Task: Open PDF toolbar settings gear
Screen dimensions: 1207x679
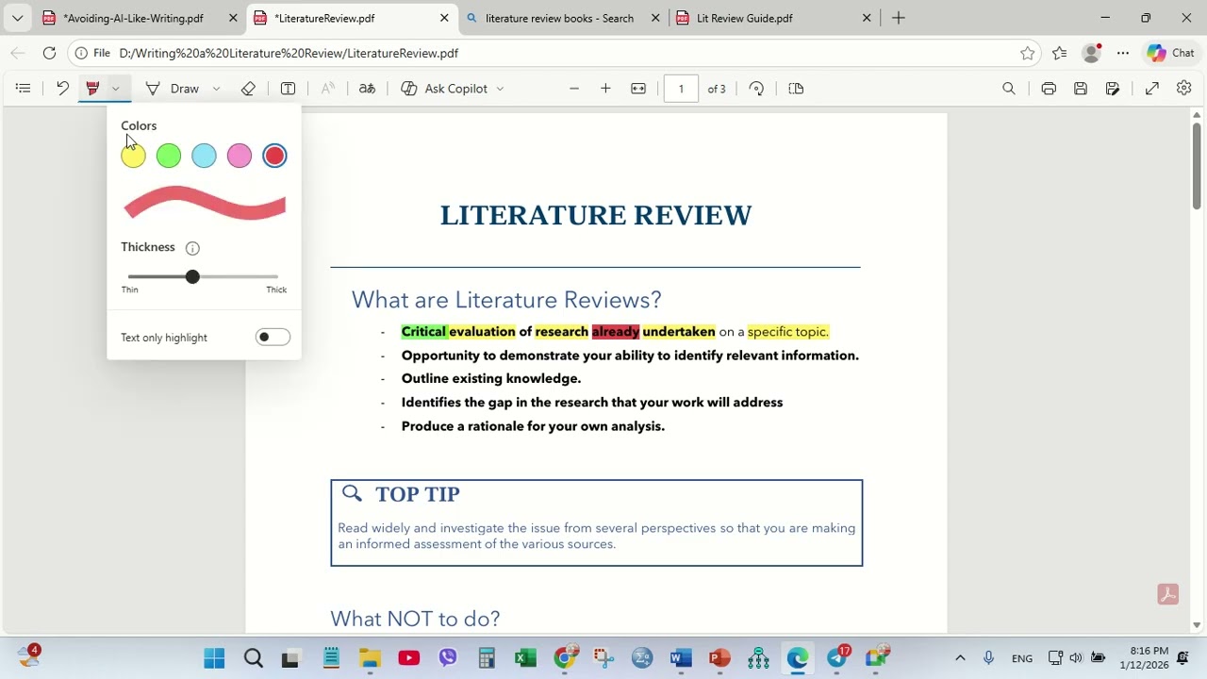Action: point(1184,89)
